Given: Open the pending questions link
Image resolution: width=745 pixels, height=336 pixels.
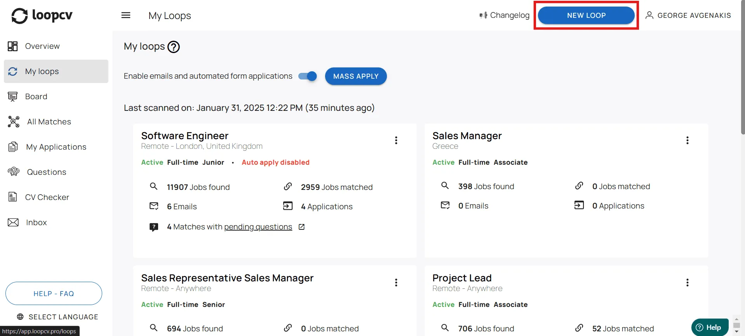Looking at the screenshot, I should [258, 227].
